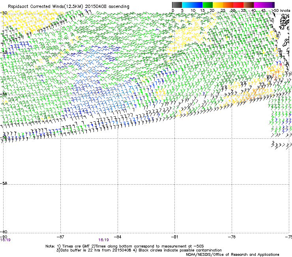Click the '-52' latitude axis label
Screen dimensions: 292x257
4,53
